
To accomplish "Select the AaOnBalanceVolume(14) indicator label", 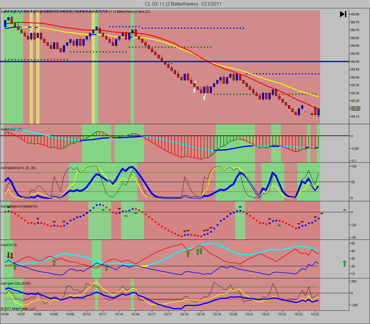I will pyautogui.click(x=19, y=206).
